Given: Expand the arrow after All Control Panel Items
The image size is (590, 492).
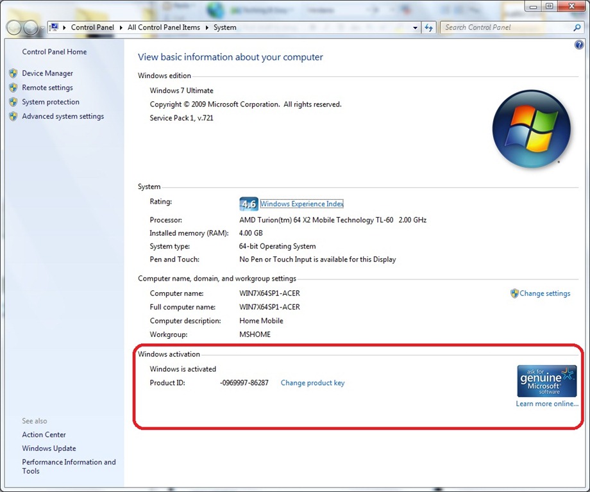Looking at the screenshot, I should [x=207, y=28].
